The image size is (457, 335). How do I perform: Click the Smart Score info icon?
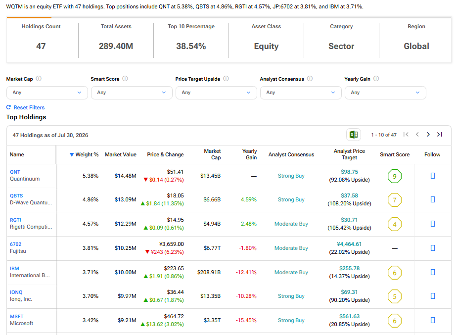click(x=125, y=79)
